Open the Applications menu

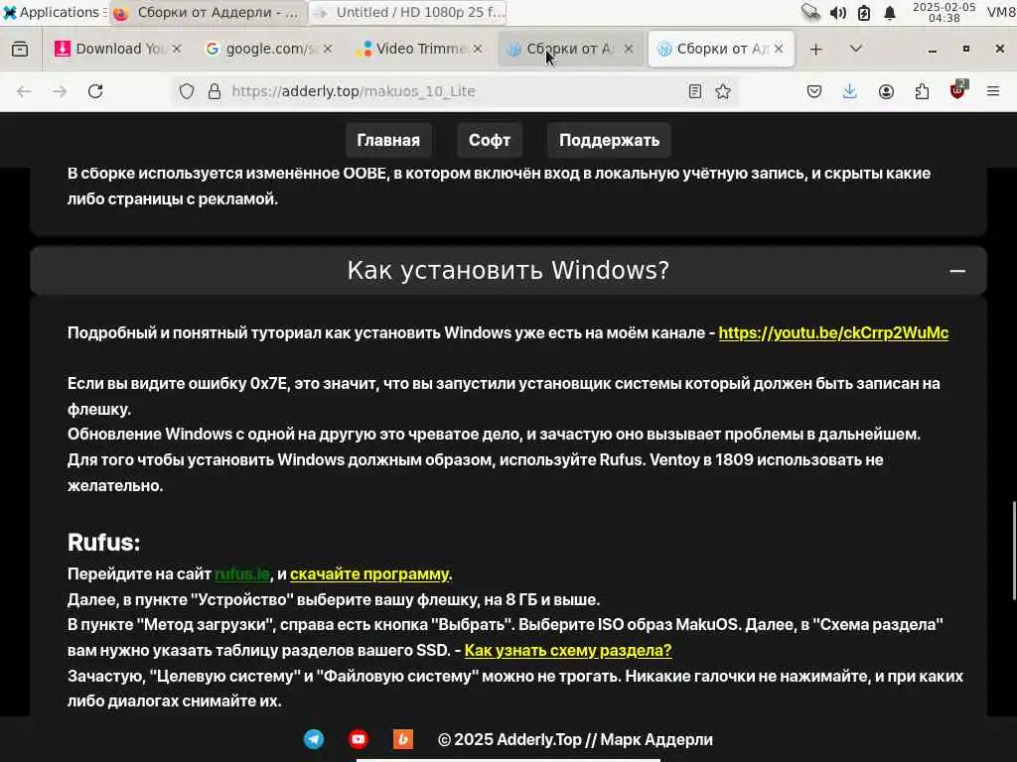point(55,12)
